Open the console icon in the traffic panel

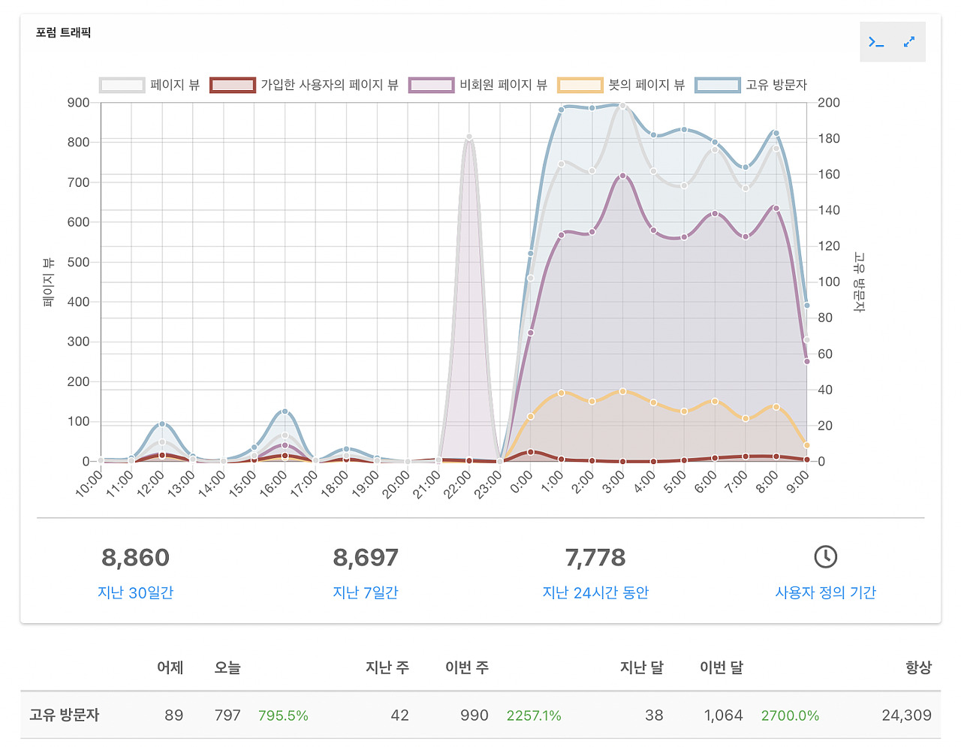tap(876, 42)
